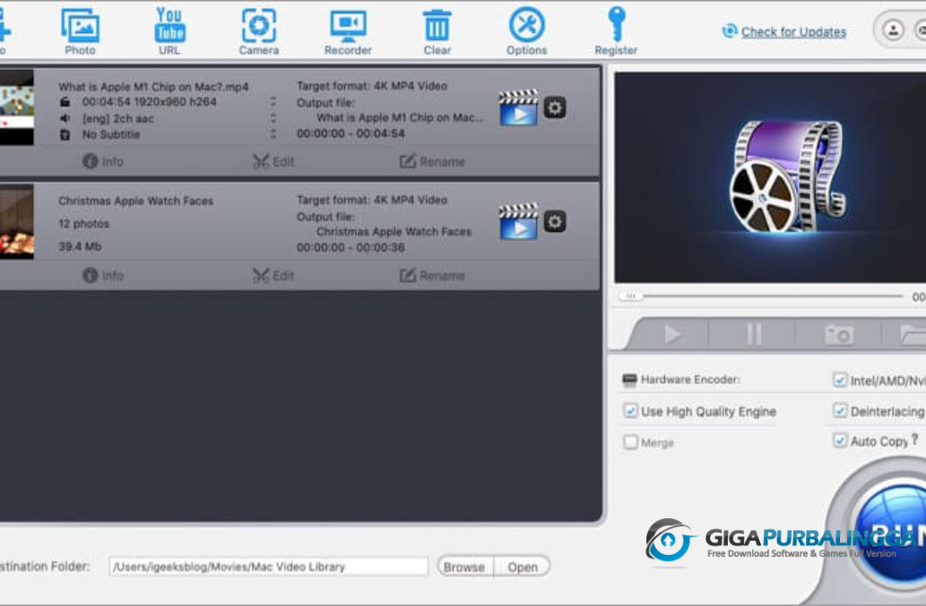Image resolution: width=926 pixels, height=606 pixels.
Task: Click the Hardware Encoder label icon
Action: pyautogui.click(x=629, y=380)
